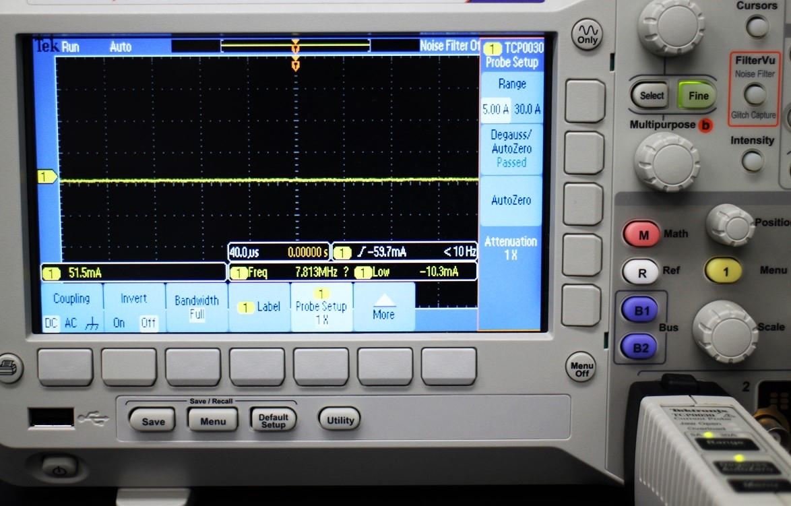The height and width of the screenshot is (506, 791).
Task: Toggle Invert On/Off on screen
Action: [x=133, y=307]
